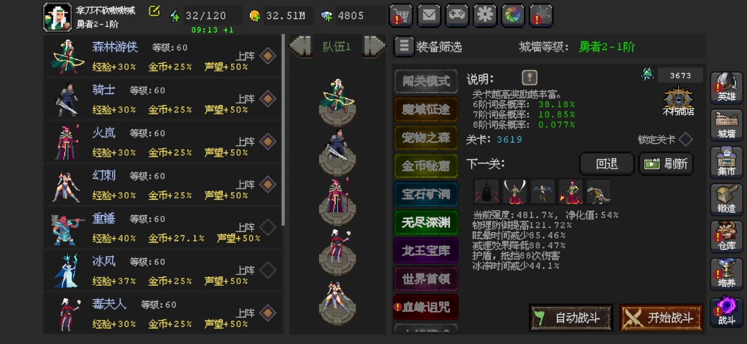
Task: Toggle the 锁定关卡 lock diamond
Action: [686, 140]
